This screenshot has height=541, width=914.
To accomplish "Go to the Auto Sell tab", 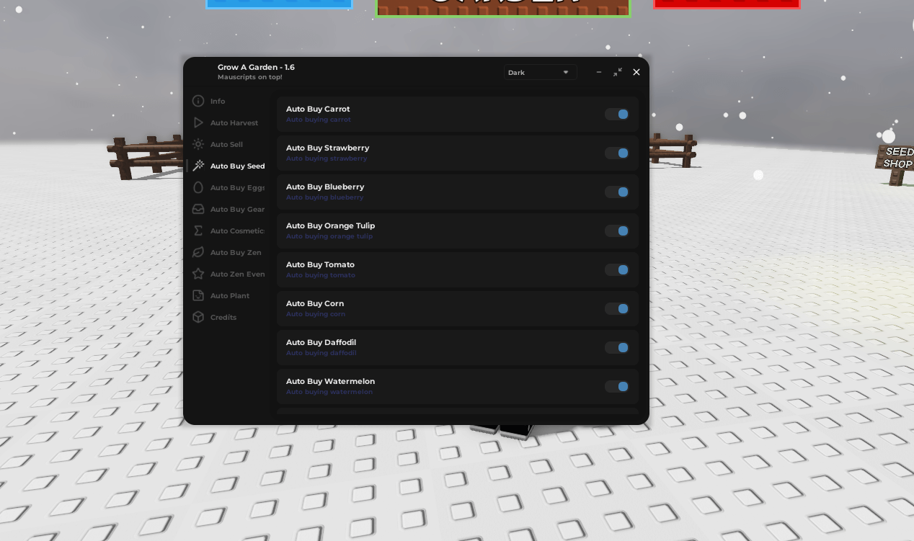I will pyautogui.click(x=226, y=145).
